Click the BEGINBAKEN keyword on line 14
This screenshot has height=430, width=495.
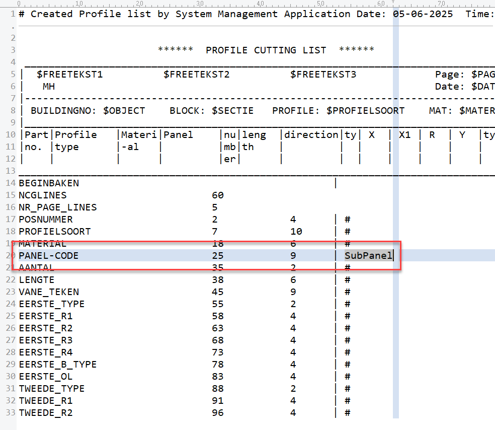48,183
